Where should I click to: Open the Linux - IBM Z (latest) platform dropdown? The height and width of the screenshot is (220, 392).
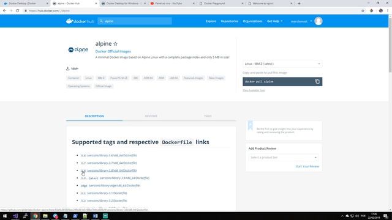282,64
